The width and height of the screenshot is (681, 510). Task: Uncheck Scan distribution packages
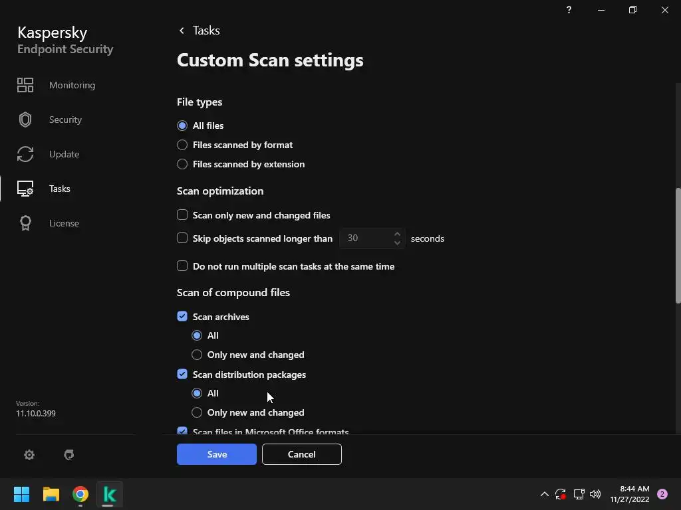(182, 375)
